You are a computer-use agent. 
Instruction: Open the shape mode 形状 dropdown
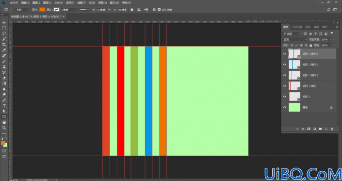point(22,10)
